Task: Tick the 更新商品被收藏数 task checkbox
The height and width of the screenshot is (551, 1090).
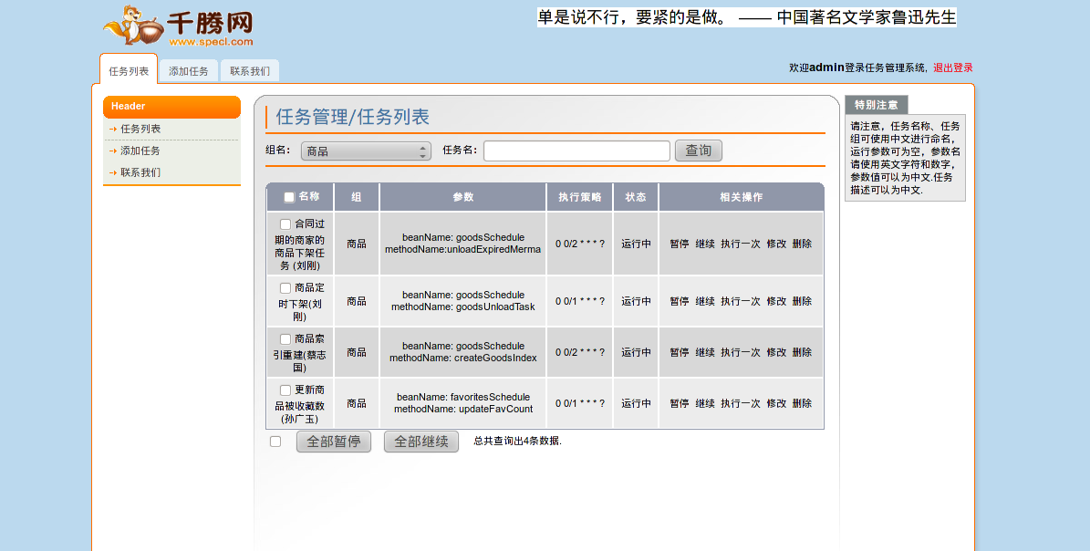Action: [285, 390]
